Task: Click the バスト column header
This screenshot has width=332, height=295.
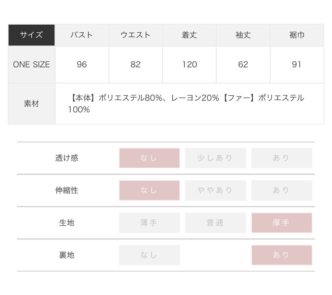Action: (82, 35)
